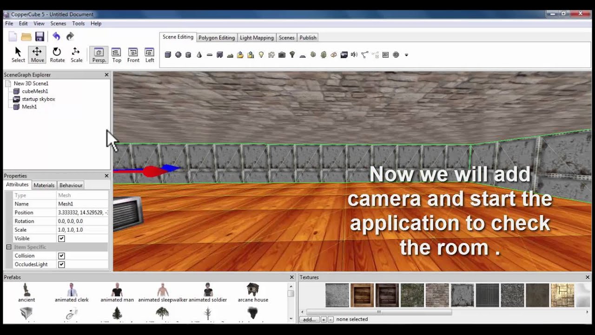595x335 pixels.
Task: Open the File menu
Action: (x=9, y=23)
